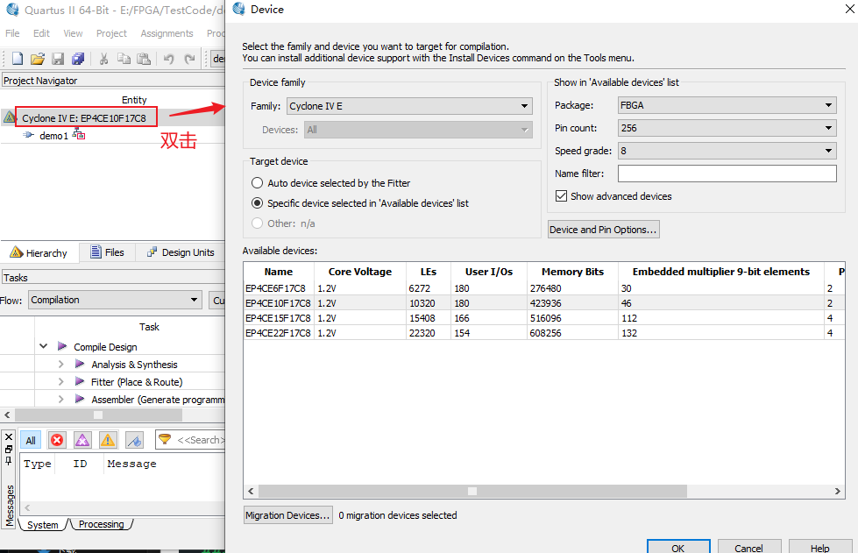Image resolution: width=858 pixels, height=553 pixels.
Task: Click the Tasks panel horizontal scrollbar thumb
Action: click(x=98, y=415)
